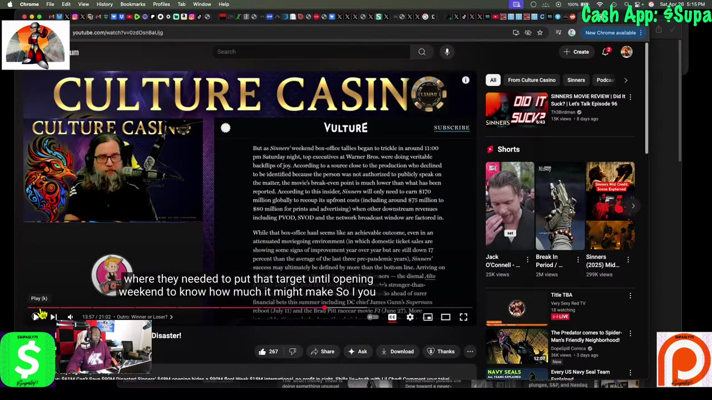Click the crossed-eye icon in the address bar
This screenshot has height=400, width=712.
528,33
